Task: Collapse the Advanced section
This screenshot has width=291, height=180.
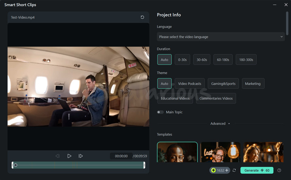Action: tap(220, 124)
